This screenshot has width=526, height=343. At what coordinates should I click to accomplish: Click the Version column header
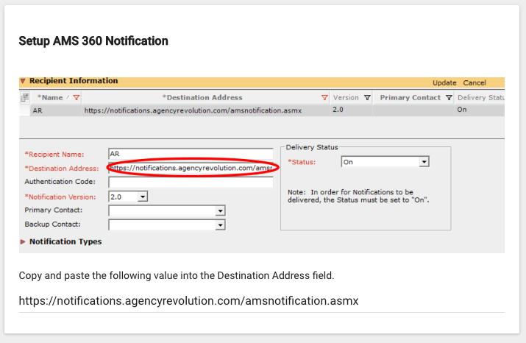click(x=346, y=98)
